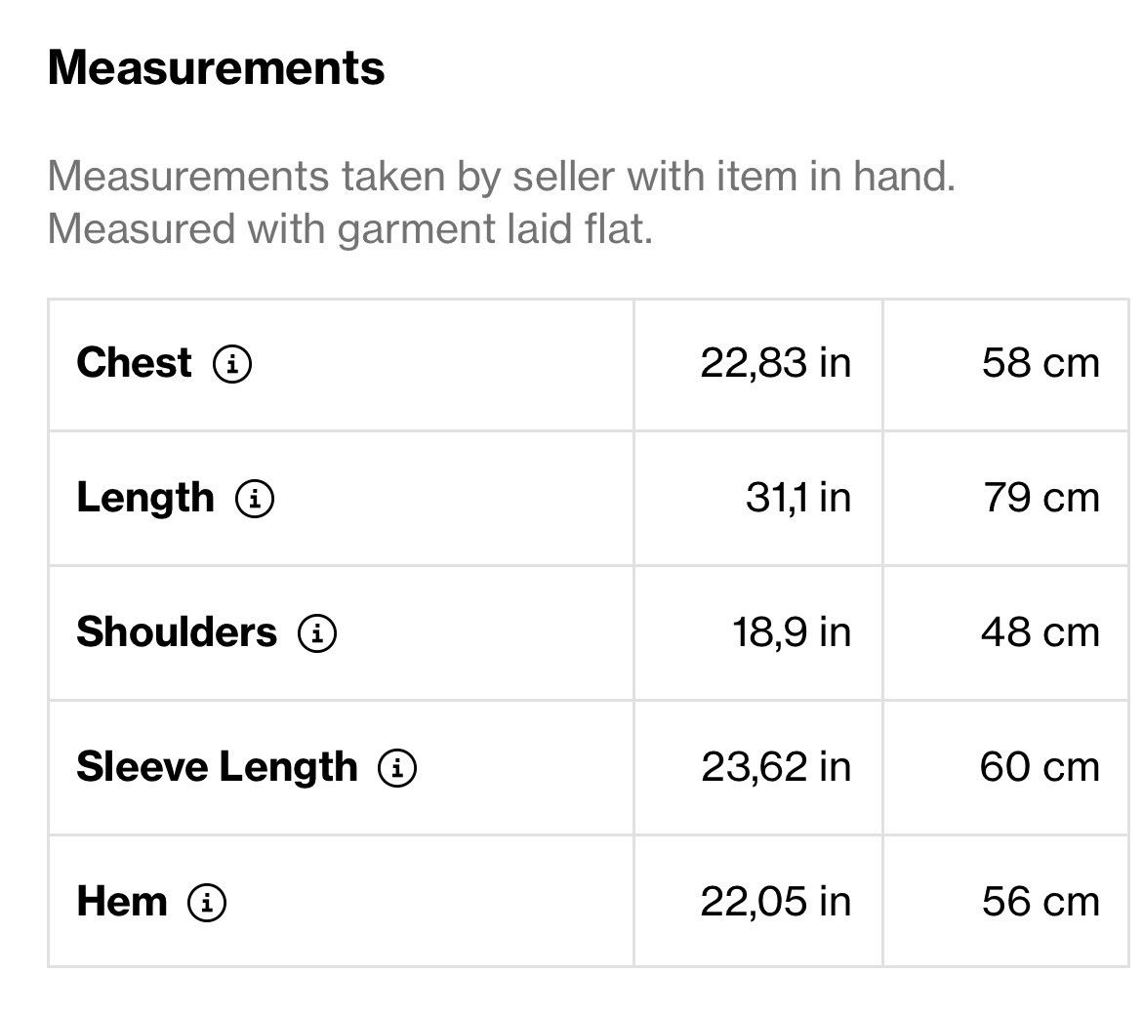
Task: Select the 22,05 in hem value
Action: coord(776,902)
